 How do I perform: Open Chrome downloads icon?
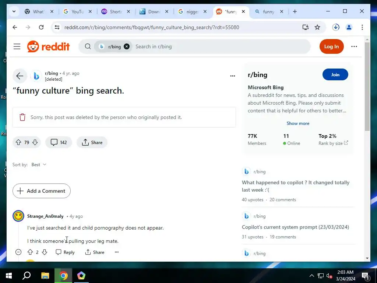click(x=336, y=27)
